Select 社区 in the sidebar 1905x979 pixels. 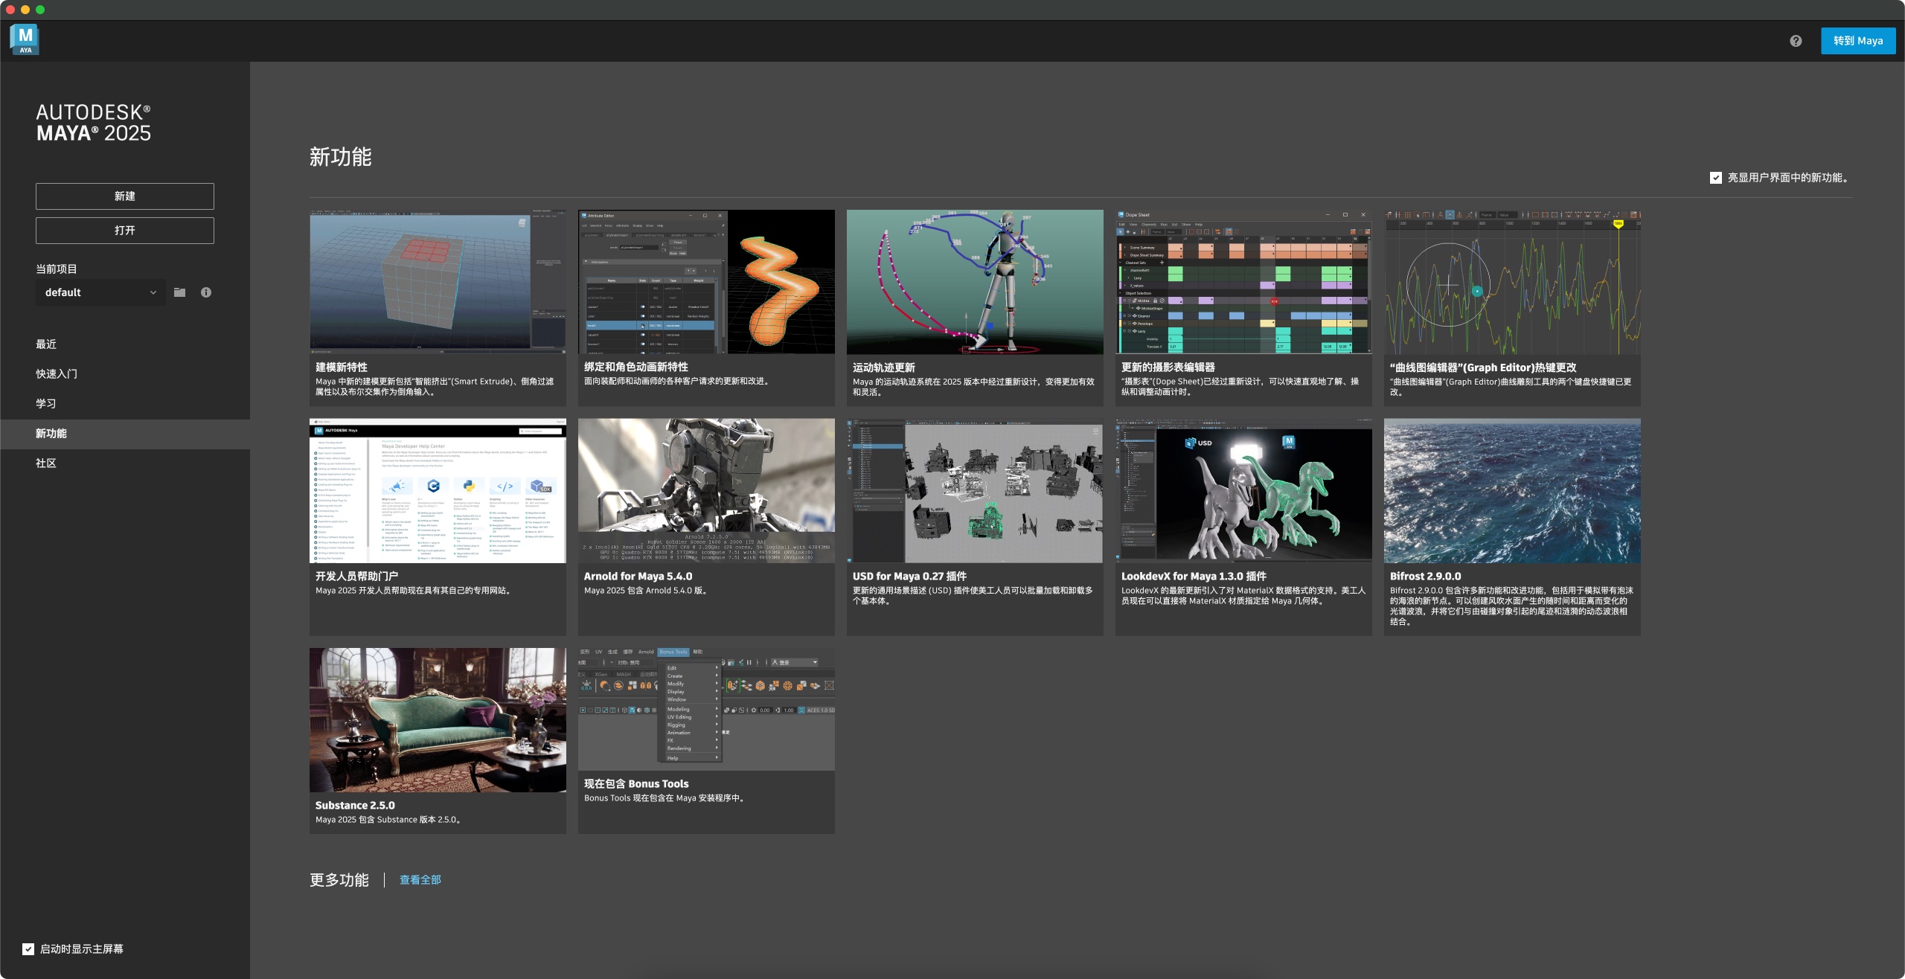pos(46,463)
